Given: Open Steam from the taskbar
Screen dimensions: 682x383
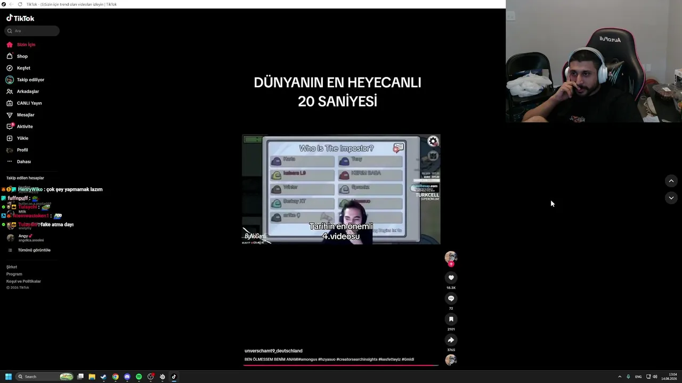Looking at the screenshot, I should coord(103,377).
